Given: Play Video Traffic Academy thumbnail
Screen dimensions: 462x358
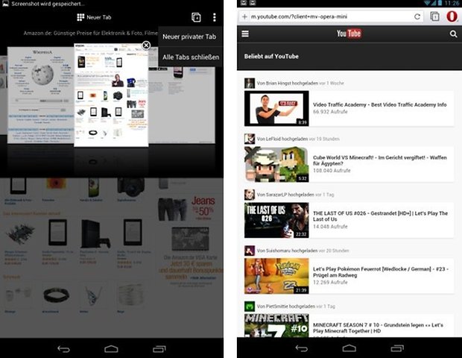Looking at the screenshot, I should [276, 109].
